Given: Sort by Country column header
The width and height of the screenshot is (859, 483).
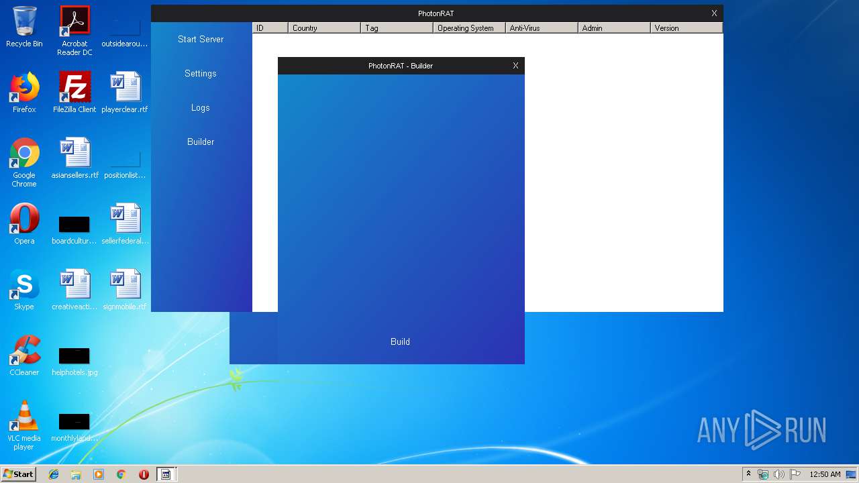Looking at the screenshot, I should (x=324, y=28).
